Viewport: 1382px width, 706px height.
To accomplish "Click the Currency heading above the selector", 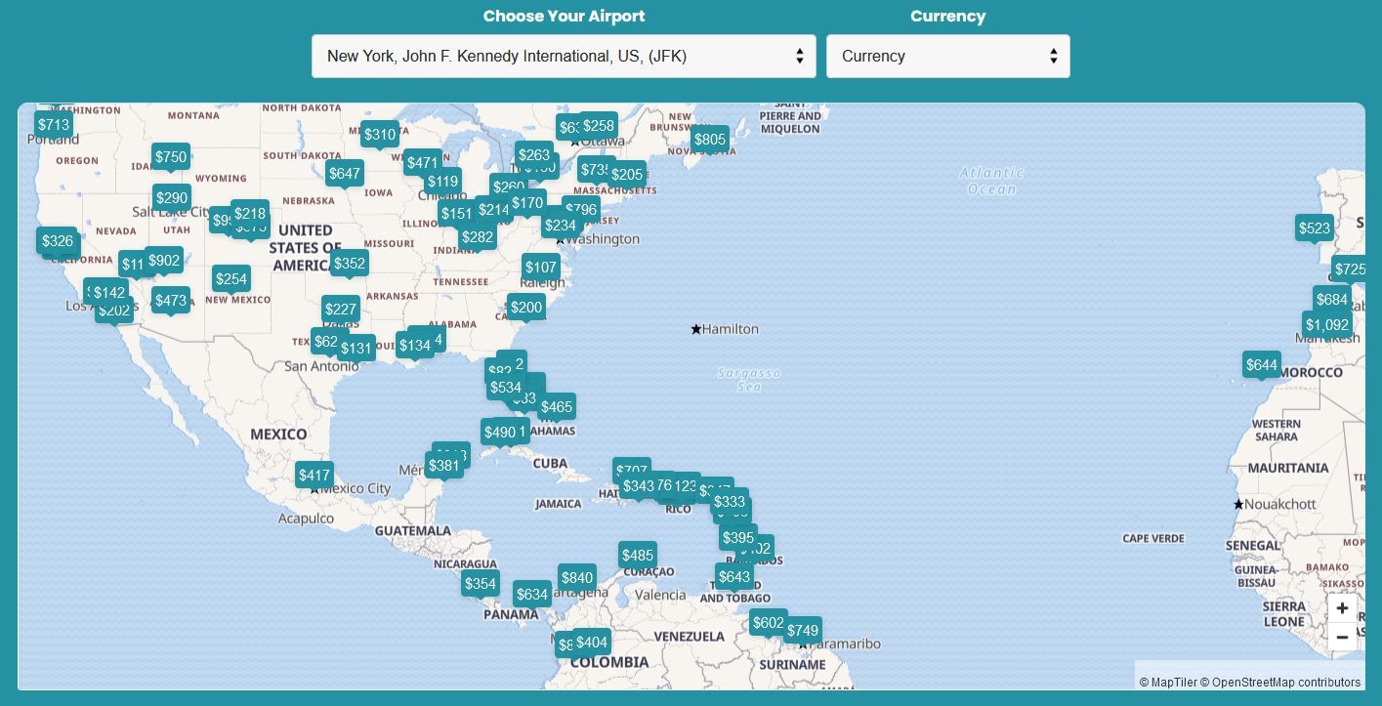I will click(947, 16).
